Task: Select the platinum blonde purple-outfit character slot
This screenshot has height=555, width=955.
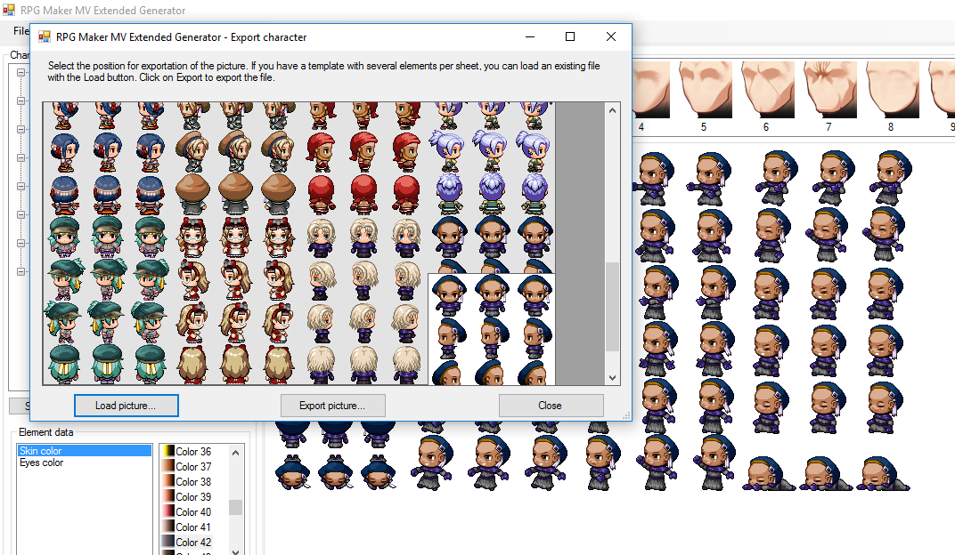Action: coord(363,301)
